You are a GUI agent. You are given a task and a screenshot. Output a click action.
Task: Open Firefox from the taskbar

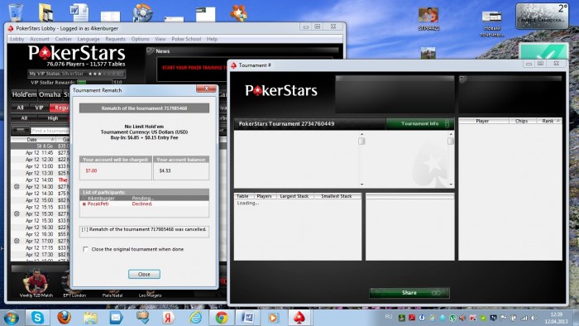(x=64, y=318)
